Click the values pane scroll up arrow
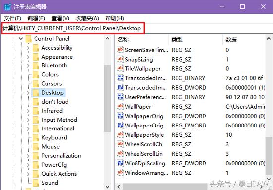The height and width of the screenshot is (190, 273). (x=269, y=39)
